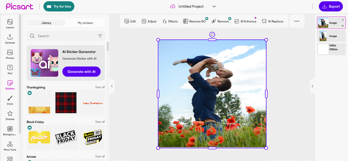
Task: Click the Remove BG tool
Action: coord(194,21)
